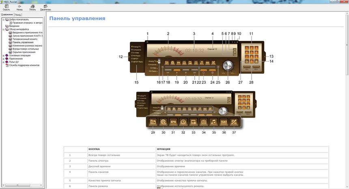Open Скрытие приложения topic
Image resolution: width=349 pixels, height=189 pixels.
pyautogui.click(x=24, y=52)
